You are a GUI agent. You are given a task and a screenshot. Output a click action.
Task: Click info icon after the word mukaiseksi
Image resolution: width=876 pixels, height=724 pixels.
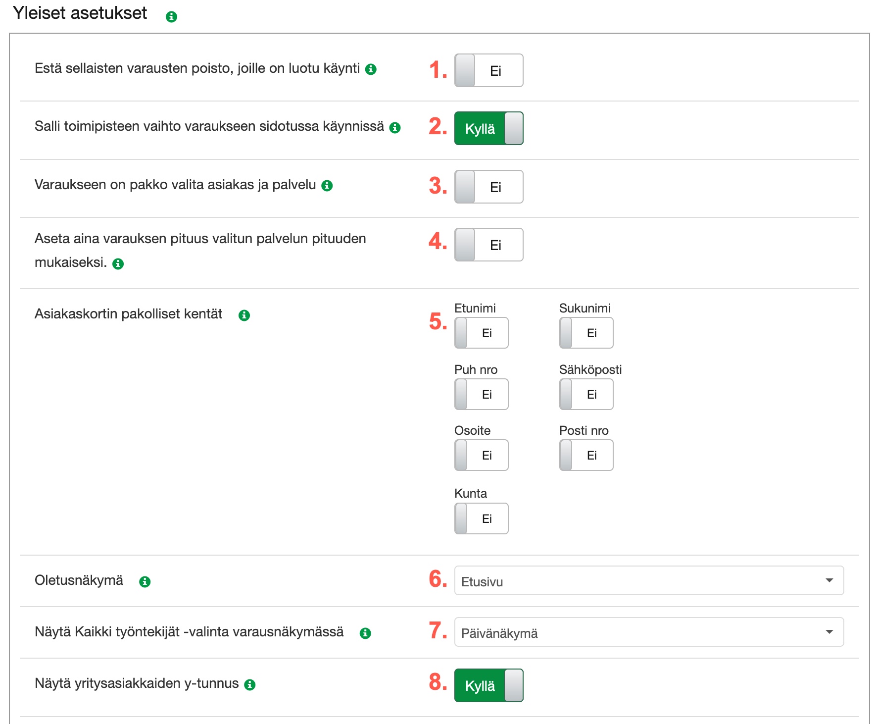118,264
